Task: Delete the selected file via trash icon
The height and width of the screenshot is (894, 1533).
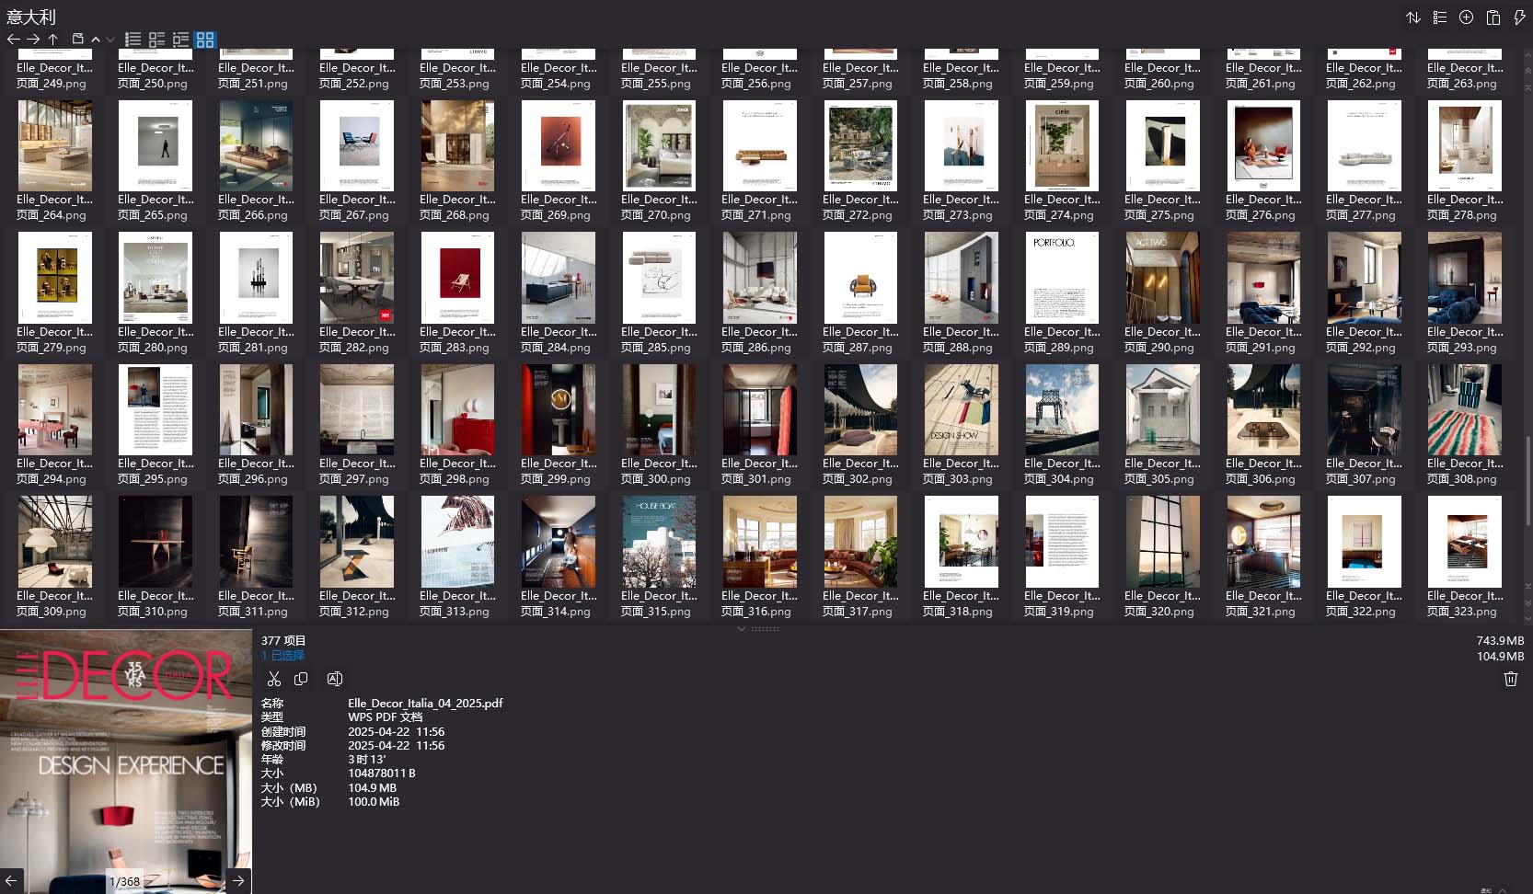Action: [1510, 679]
